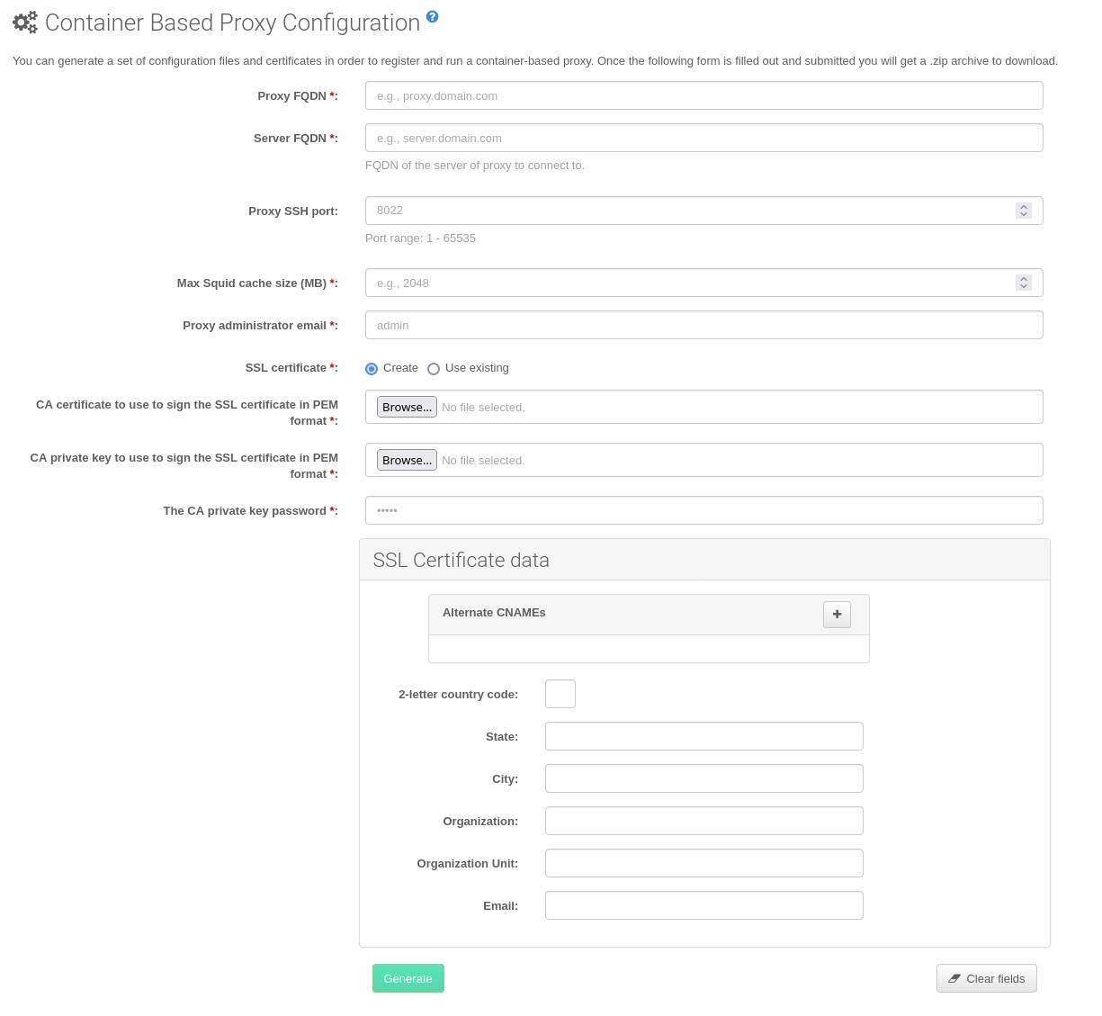Choose Use existing SSL certificate
The image size is (1102, 1016).
pyautogui.click(x=434, y=368)
